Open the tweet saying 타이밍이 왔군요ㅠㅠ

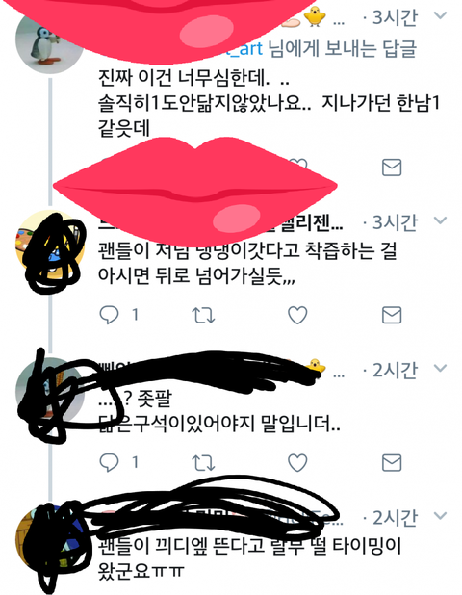(249, 557)
